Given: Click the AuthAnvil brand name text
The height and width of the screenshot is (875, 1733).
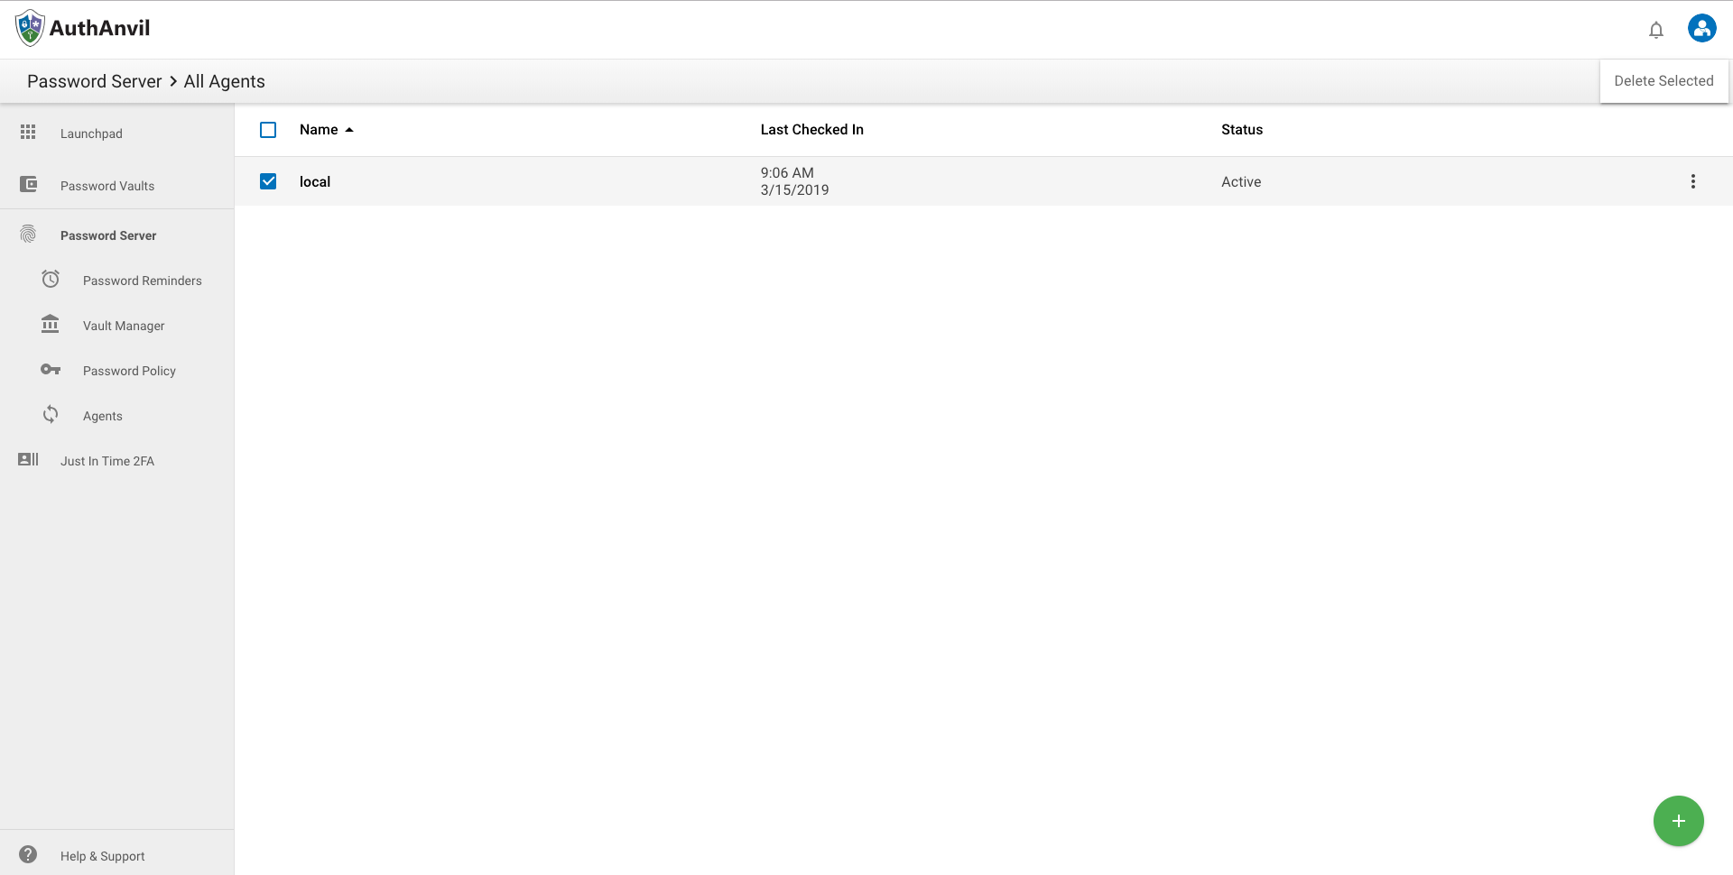Looking at the screenshot, I should [x=99, y=28].
